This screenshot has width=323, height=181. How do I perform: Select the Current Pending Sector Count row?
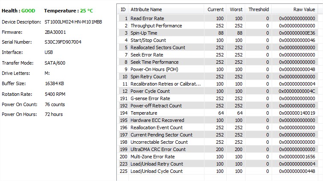click(x=218, y=135)
